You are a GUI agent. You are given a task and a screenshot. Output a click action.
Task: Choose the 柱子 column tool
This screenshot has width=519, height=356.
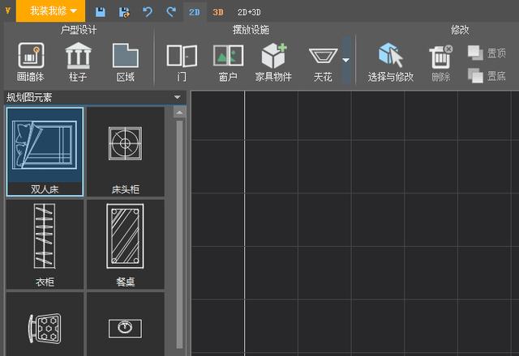(x=79, y=61)
